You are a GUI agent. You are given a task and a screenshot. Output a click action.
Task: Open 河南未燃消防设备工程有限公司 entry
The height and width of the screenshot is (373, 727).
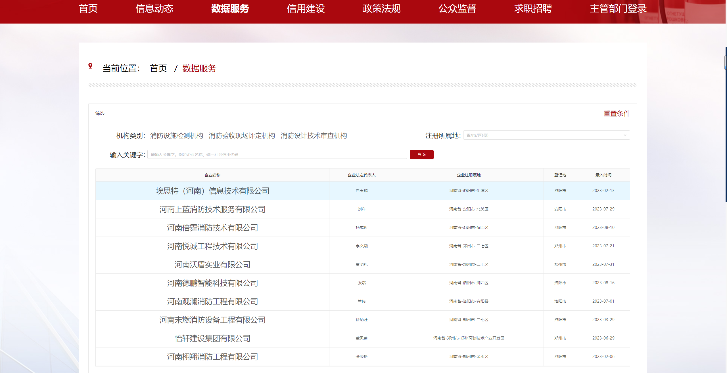[212, 320]
